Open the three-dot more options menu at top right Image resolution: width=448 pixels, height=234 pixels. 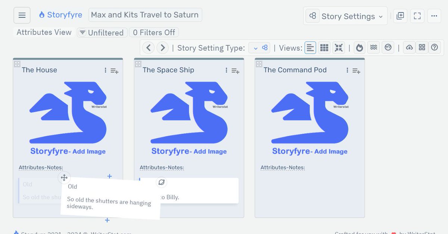click(x=434, y=16)
